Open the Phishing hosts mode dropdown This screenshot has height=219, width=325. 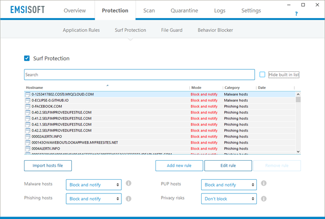[94, 198]
